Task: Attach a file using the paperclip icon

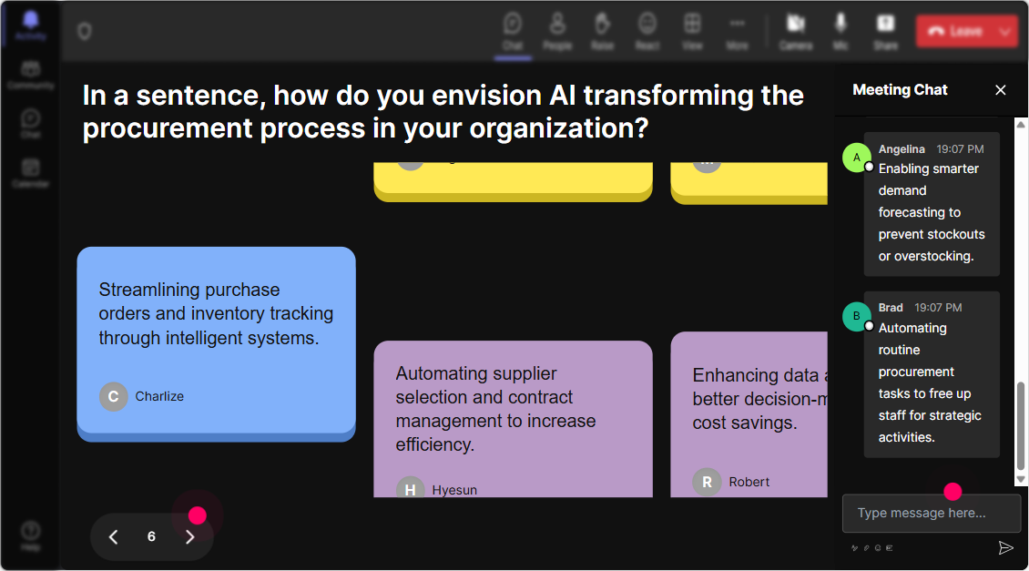Action: [866, 547]
